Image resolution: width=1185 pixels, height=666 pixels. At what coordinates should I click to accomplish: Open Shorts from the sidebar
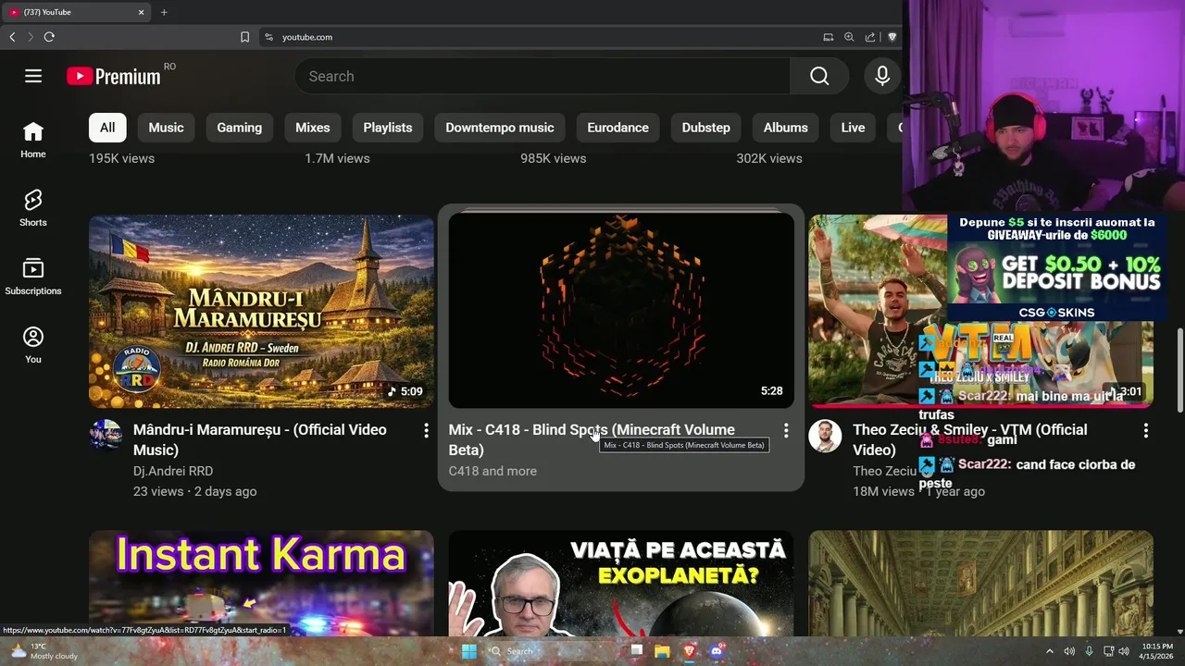33,208
